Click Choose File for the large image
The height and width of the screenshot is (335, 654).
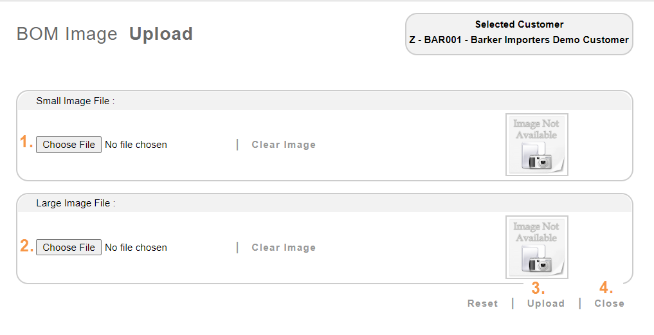[x=69, y=248]
